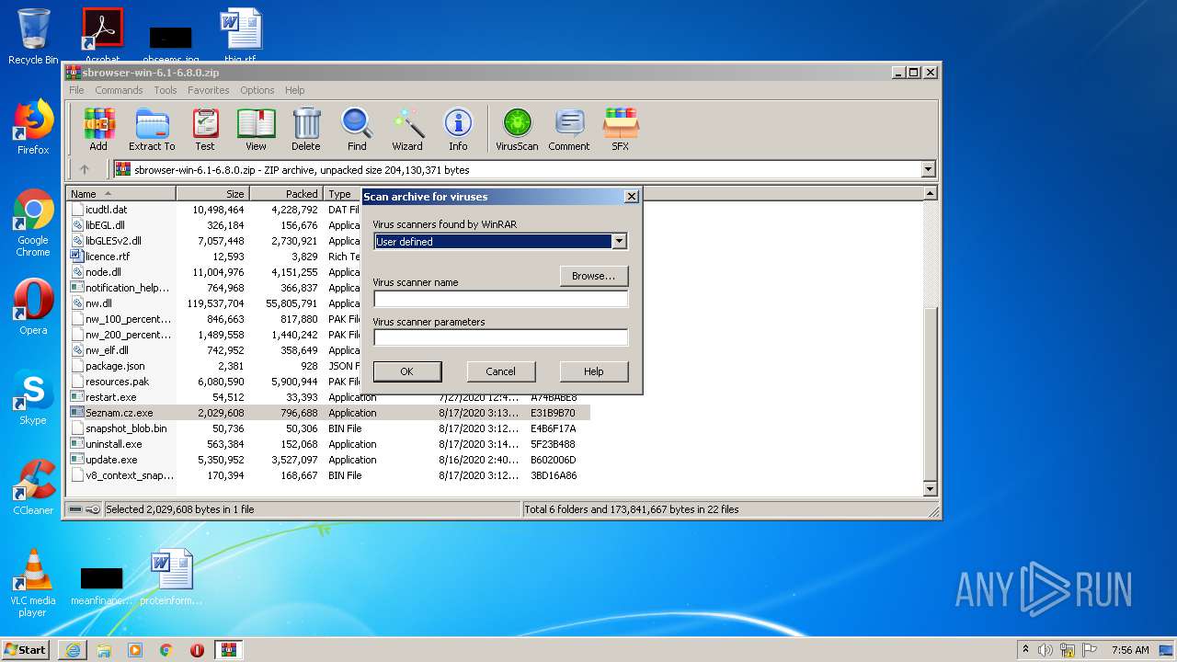Viewport: 1177px width, 662px height.
Task: Open Acrobat desktop shortcut
Action: coord(102,35)
